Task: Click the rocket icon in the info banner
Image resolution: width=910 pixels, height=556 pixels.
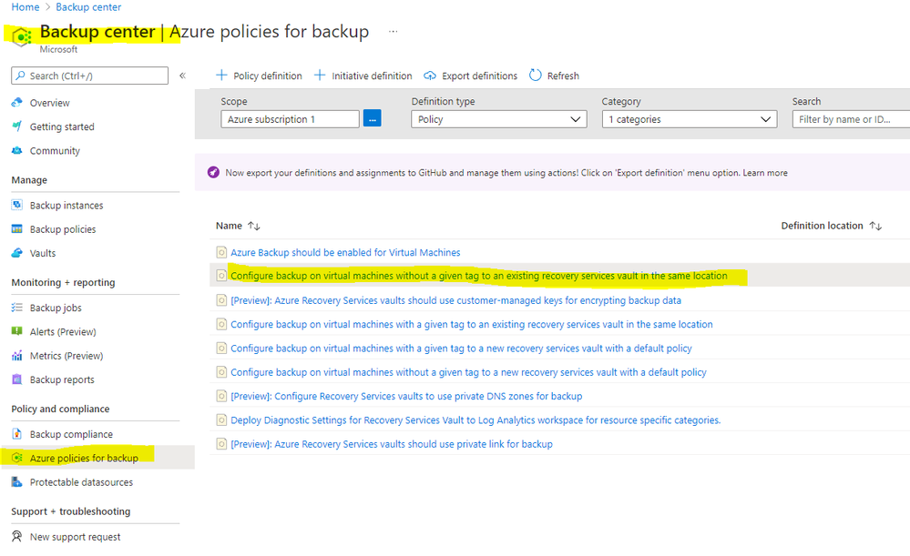Action: 213,172
